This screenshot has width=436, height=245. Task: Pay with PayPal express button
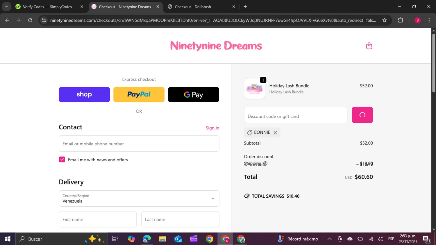(x=139, y=95)
